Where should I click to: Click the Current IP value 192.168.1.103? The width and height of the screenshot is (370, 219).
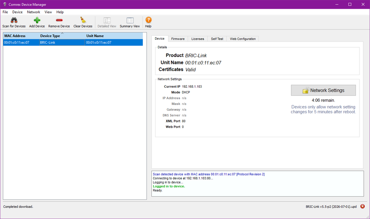point(192,87)
